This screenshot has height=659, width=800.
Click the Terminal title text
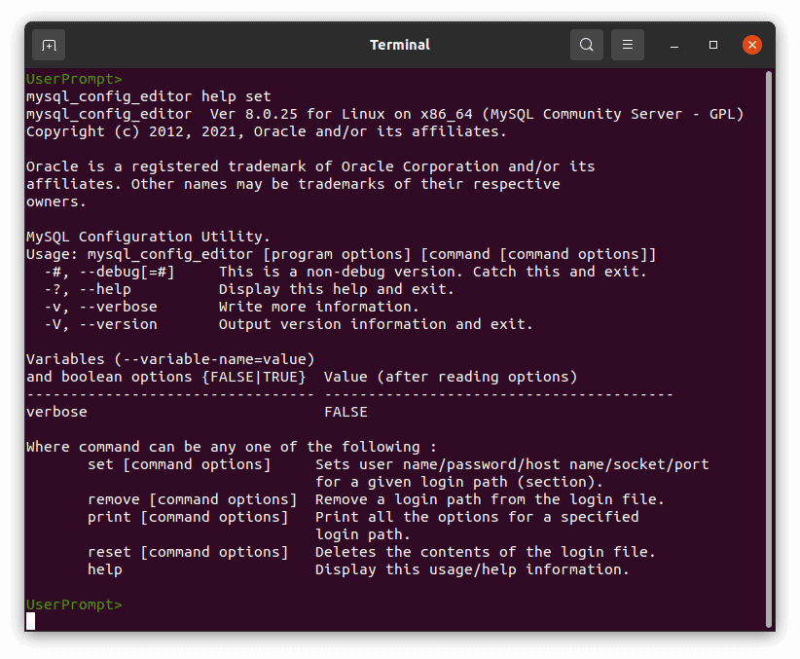(400, 45)
